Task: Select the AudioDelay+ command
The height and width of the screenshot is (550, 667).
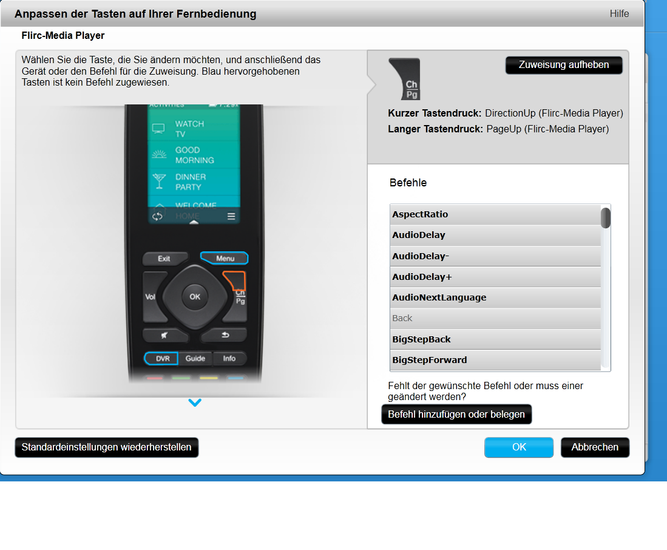Action: click(x=495, y=277)
